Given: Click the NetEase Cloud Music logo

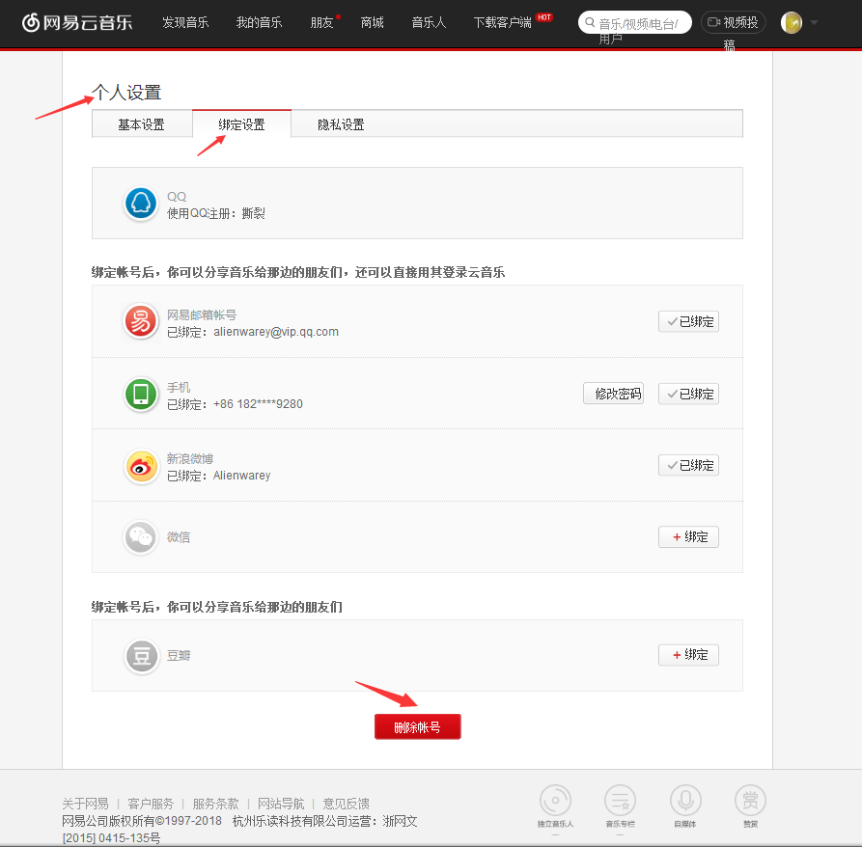Looking at the screenshot, I should [x=77, y=23].
